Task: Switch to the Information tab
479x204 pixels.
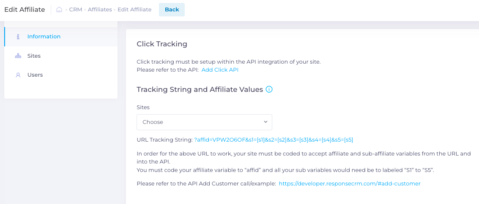Action: click(x=61, y=37)
